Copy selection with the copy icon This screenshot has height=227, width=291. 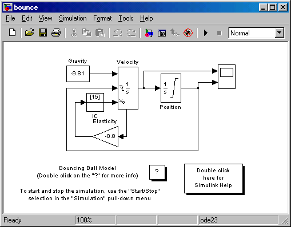(87, 33)
